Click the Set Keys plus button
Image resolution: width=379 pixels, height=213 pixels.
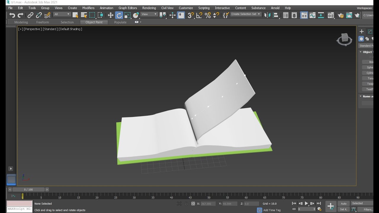[331, 206]
